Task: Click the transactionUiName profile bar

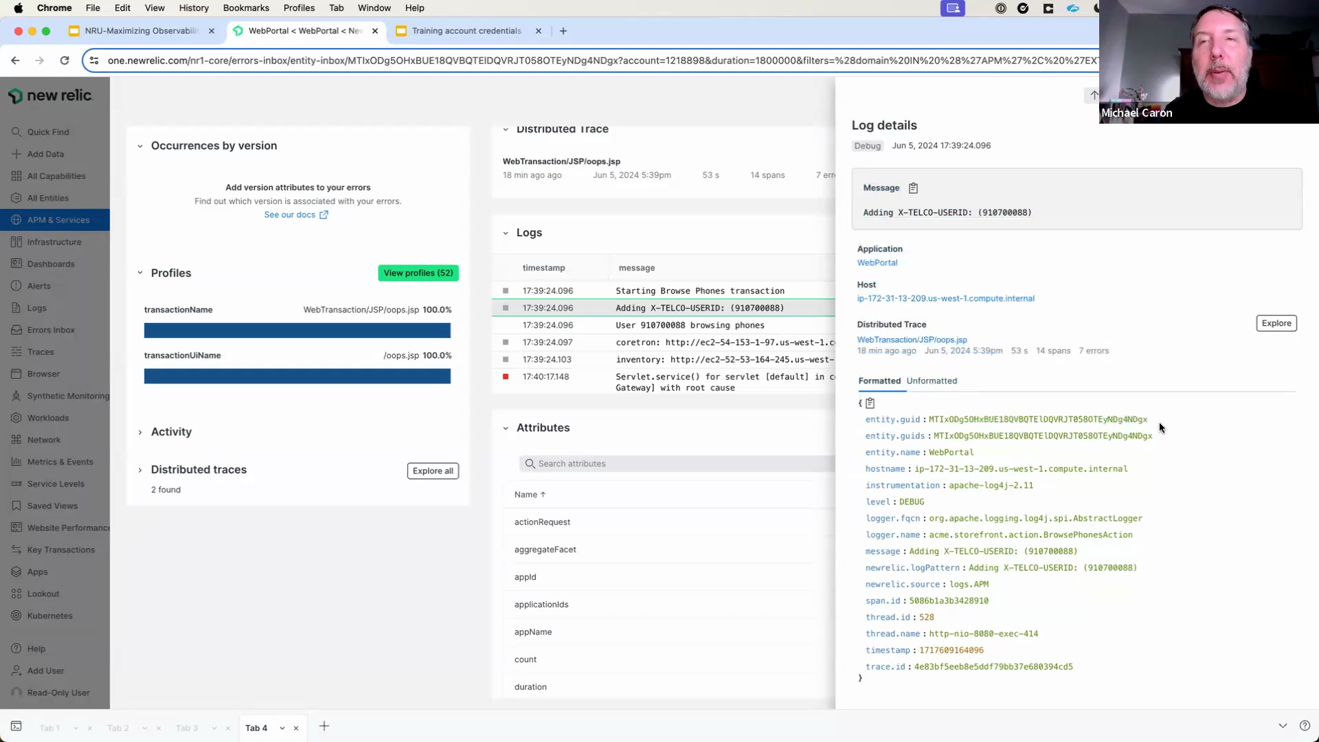Action: click(297, 376)
